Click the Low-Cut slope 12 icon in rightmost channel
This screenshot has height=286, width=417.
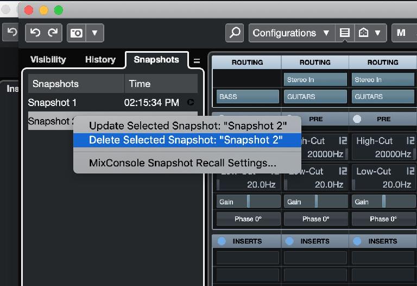410,171
